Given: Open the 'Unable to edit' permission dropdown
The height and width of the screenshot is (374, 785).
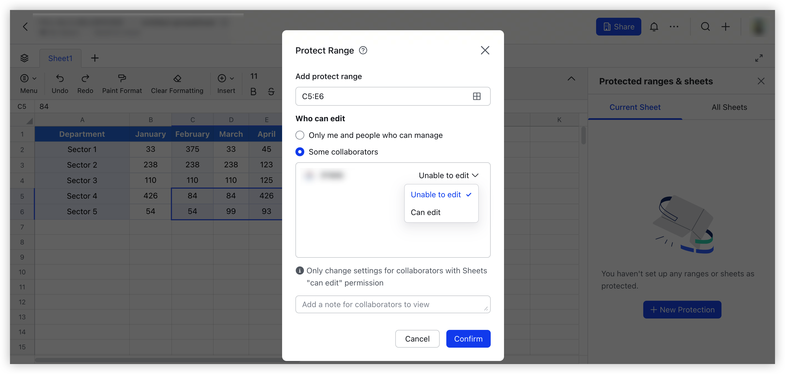Looking at the screenshot, I should click(448, 175).
